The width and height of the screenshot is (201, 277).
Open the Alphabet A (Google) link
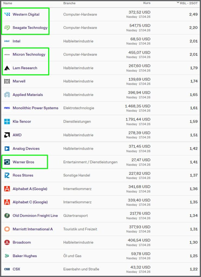[x=30, y=189]
